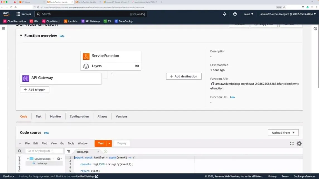Select index.mjs in the file tree

42,163
